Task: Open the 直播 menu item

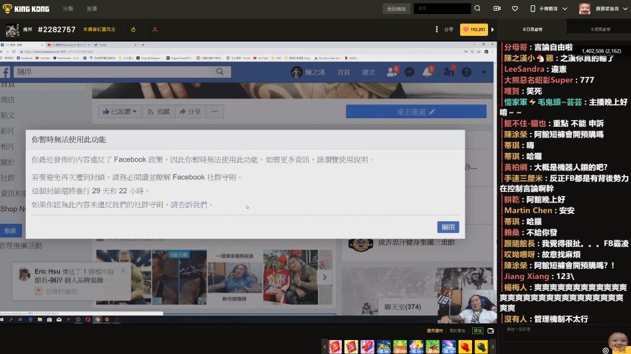Action: coord(91,9)
